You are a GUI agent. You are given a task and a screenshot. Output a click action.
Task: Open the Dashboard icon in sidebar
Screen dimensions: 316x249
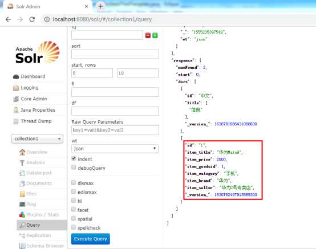point(16,77)
